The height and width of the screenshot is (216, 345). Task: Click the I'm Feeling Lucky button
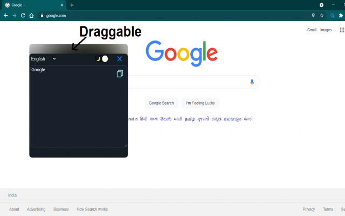(201, 103)
